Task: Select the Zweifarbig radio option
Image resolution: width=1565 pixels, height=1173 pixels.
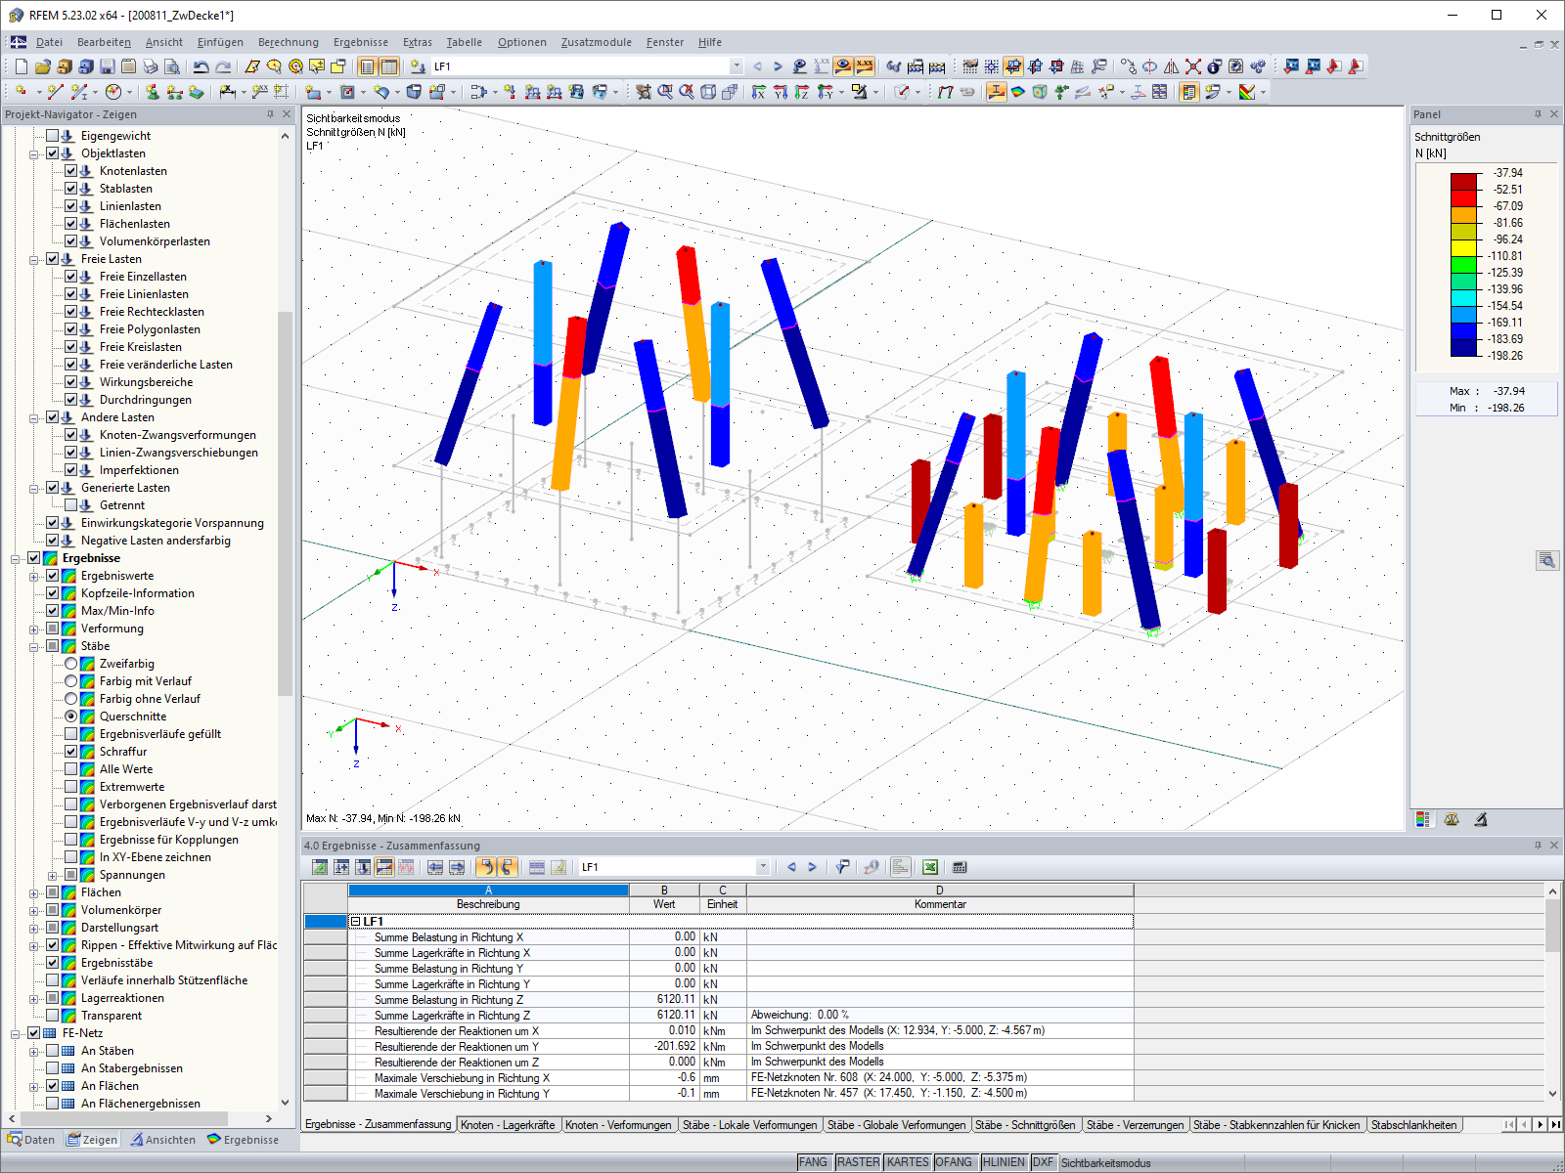Action: pyautogui.click(x=71, y=664)
